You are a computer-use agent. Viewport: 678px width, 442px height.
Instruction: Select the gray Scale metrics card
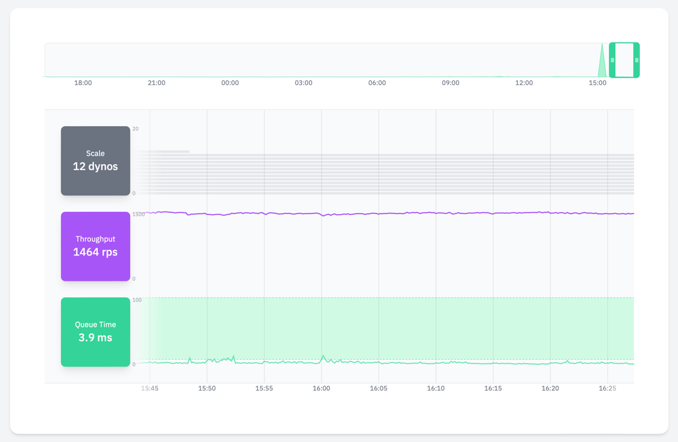[x=96, y=161]
